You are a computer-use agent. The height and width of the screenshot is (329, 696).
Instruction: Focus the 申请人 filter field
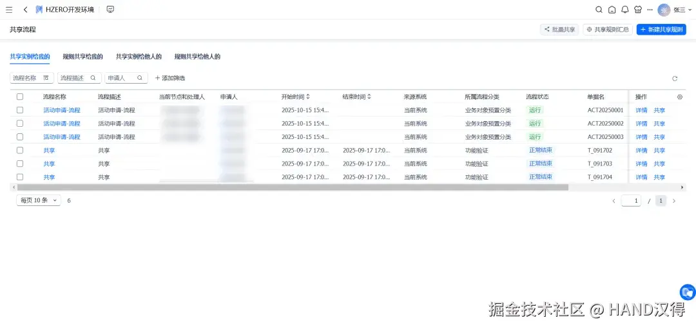click(x=126, y=78)
